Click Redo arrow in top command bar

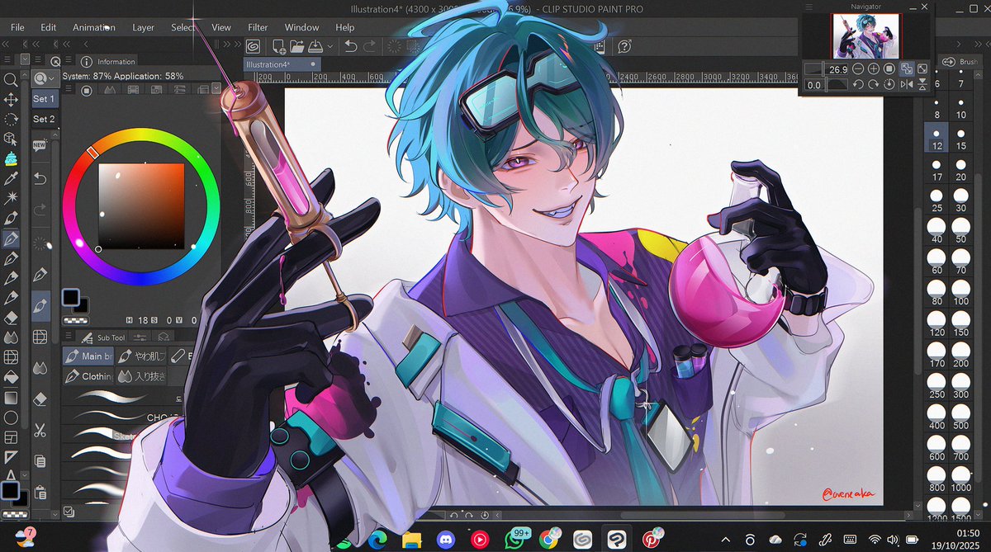(x=370, y=47)
